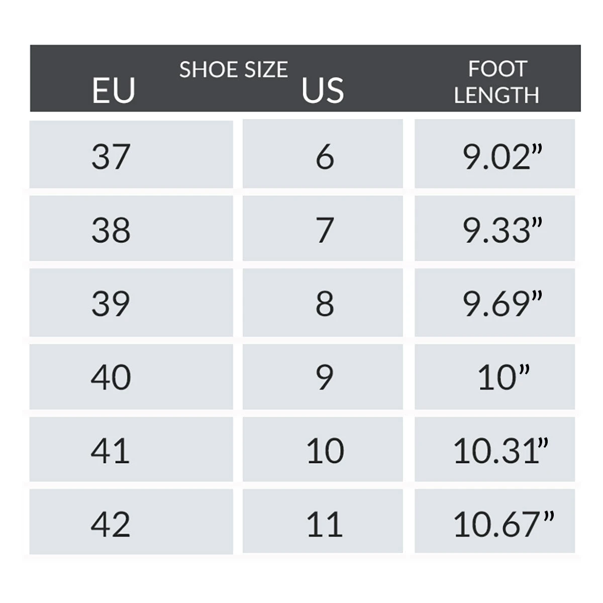Image resolution: width=603 pixels, height=603 pixels.
Task: Pick the US size 9 cell
Action: [x=323, y=377]
